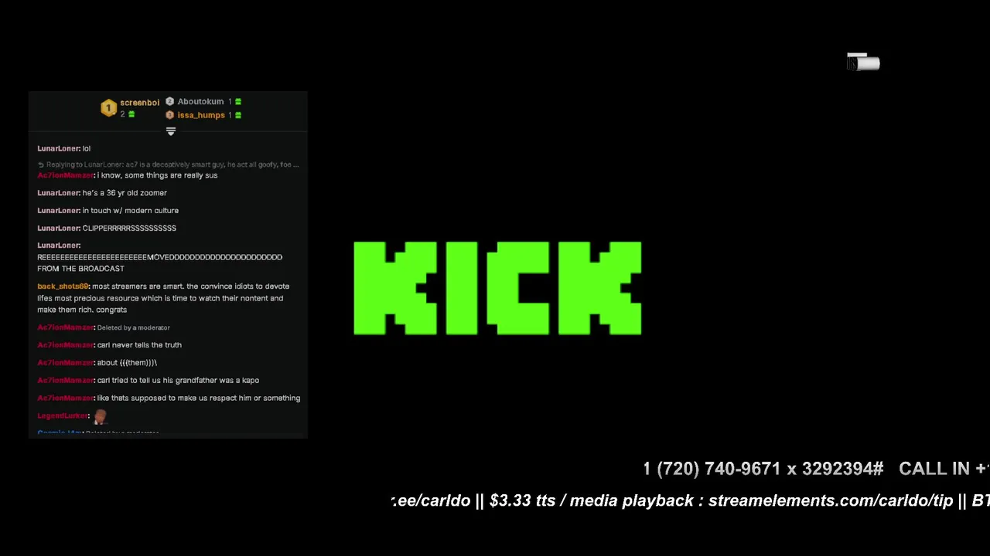Click the 'Deleted by a moderator' notice
The image size is (990, 556).
pyautogui.click(x=133, y=328)
